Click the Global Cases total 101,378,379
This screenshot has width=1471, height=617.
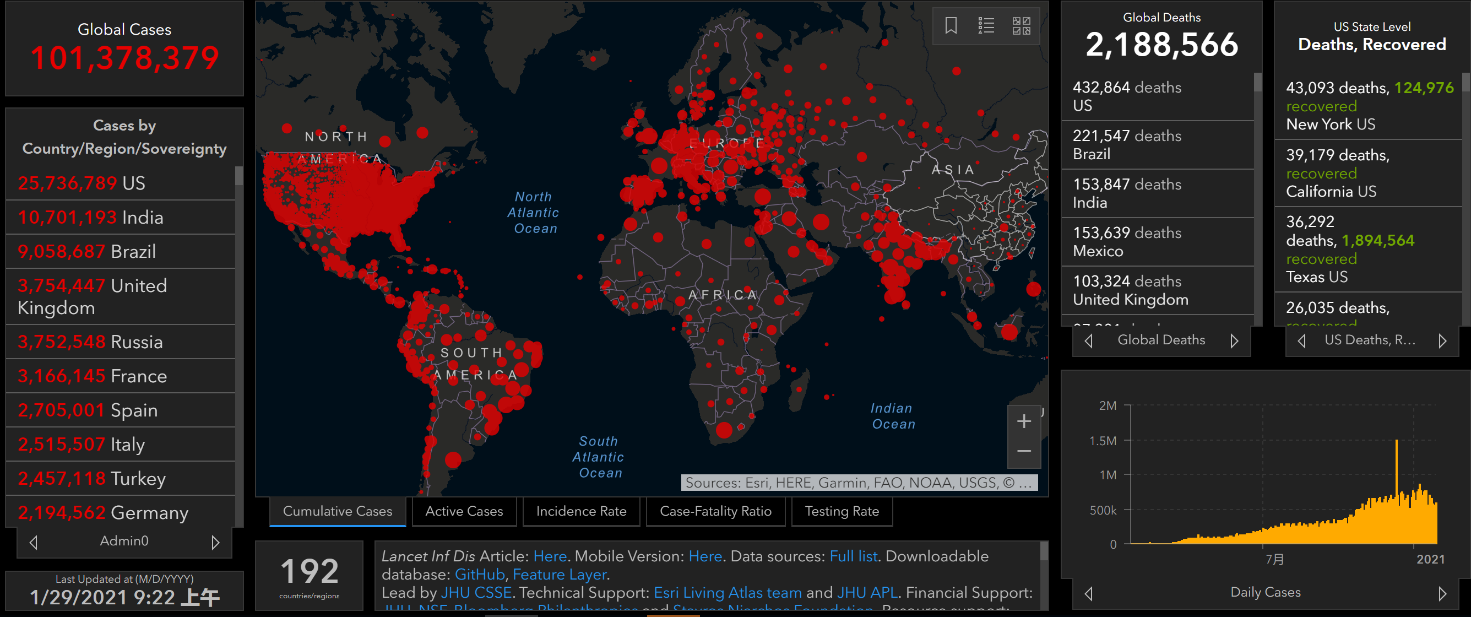124,58
